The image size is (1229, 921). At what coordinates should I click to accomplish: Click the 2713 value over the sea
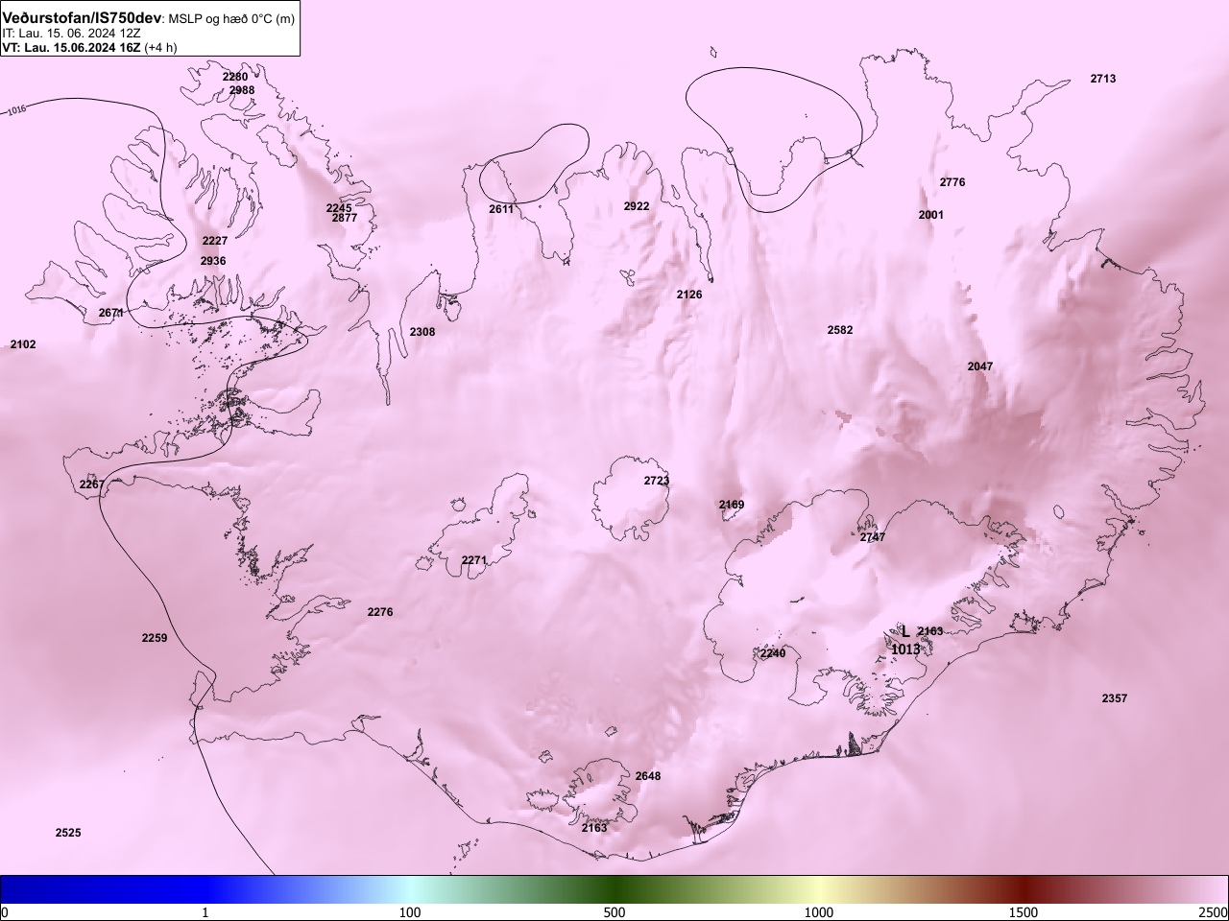(1103, 79)
